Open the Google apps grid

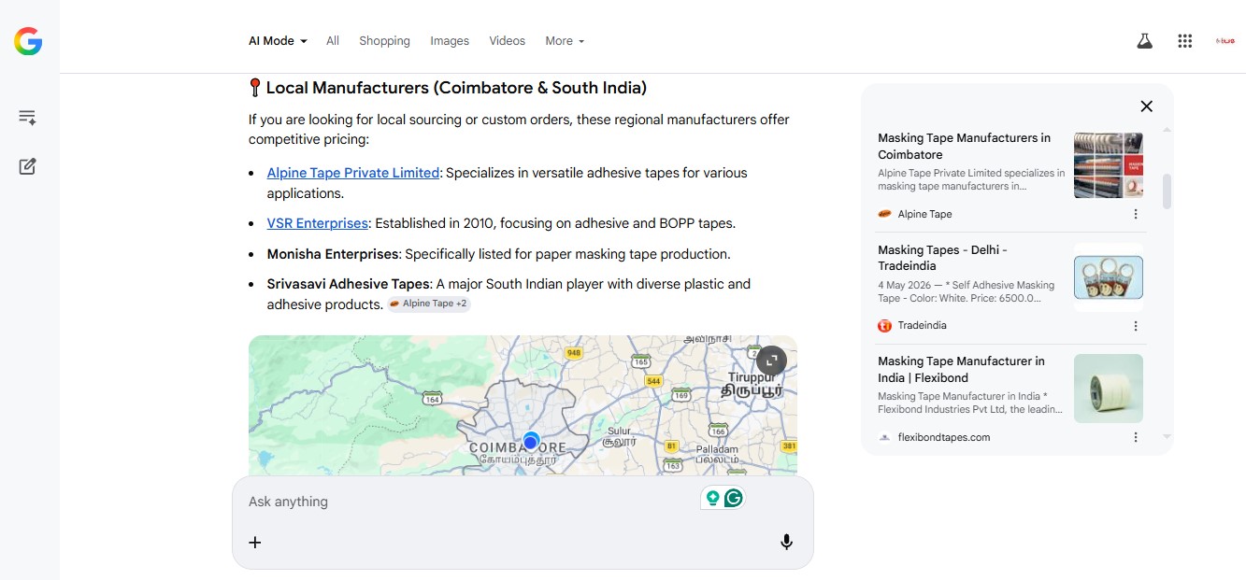[1185, 41]
